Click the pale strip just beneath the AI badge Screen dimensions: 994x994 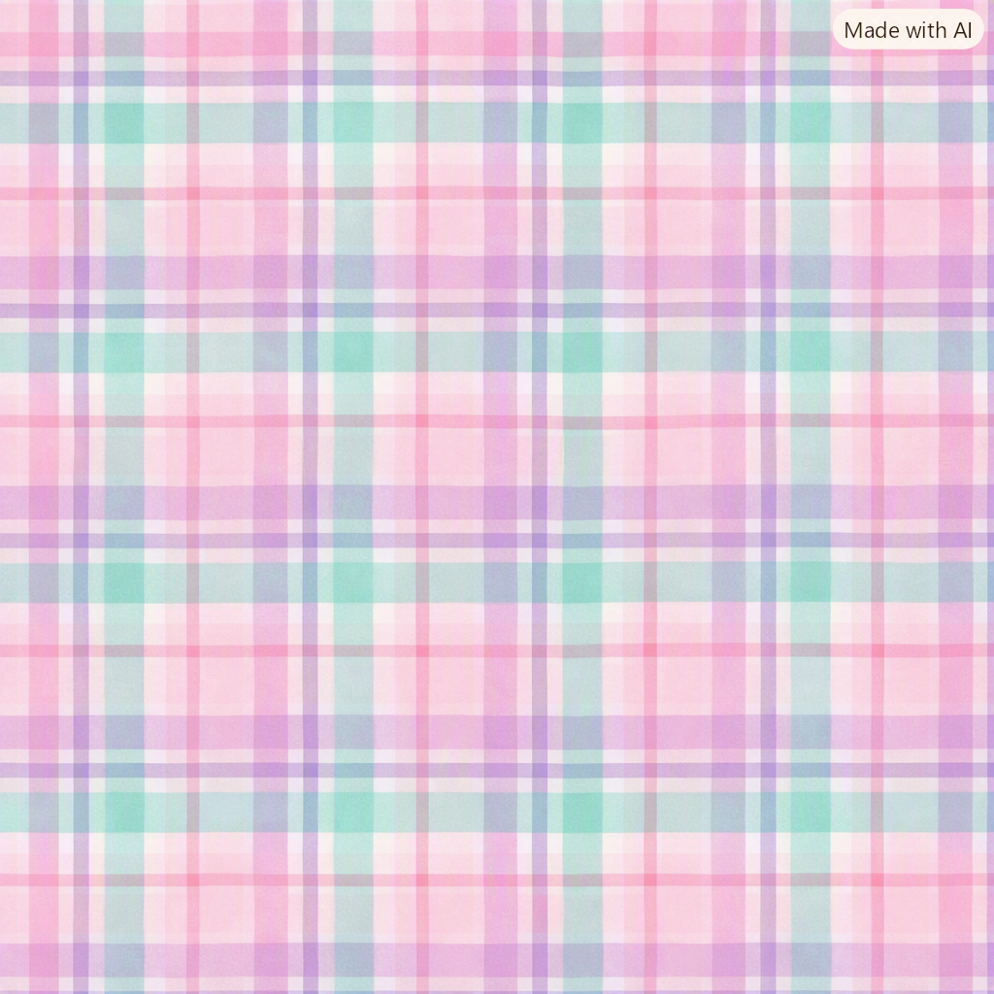coord(908,60)
